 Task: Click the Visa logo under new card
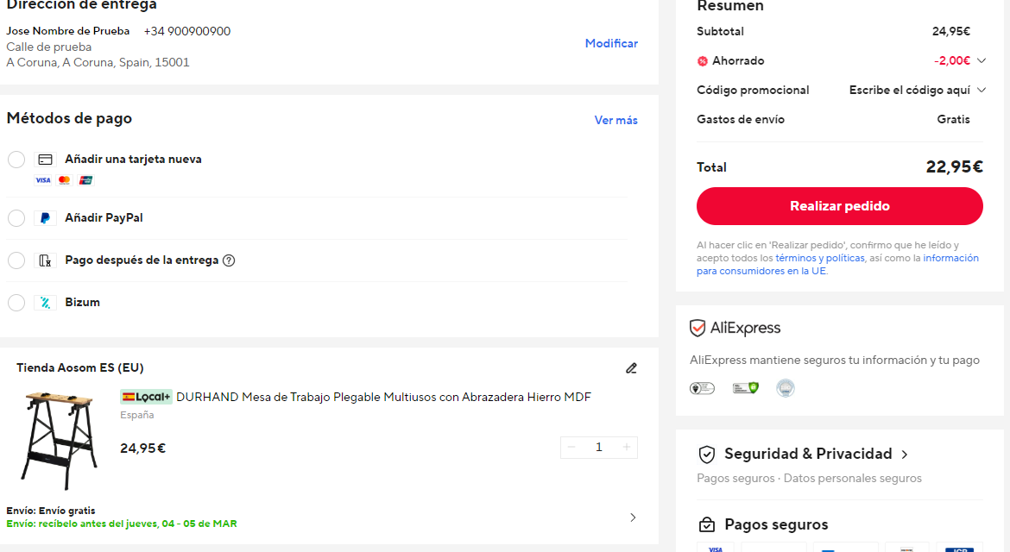tap(42, 180)
